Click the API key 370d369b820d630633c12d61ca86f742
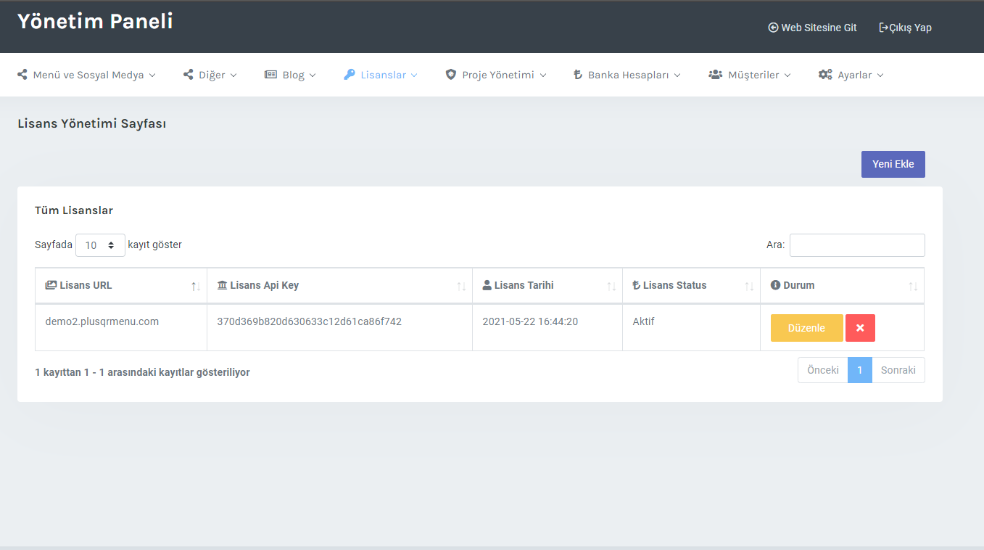Screen dimensions: 984x550 (x=310, y=321)
